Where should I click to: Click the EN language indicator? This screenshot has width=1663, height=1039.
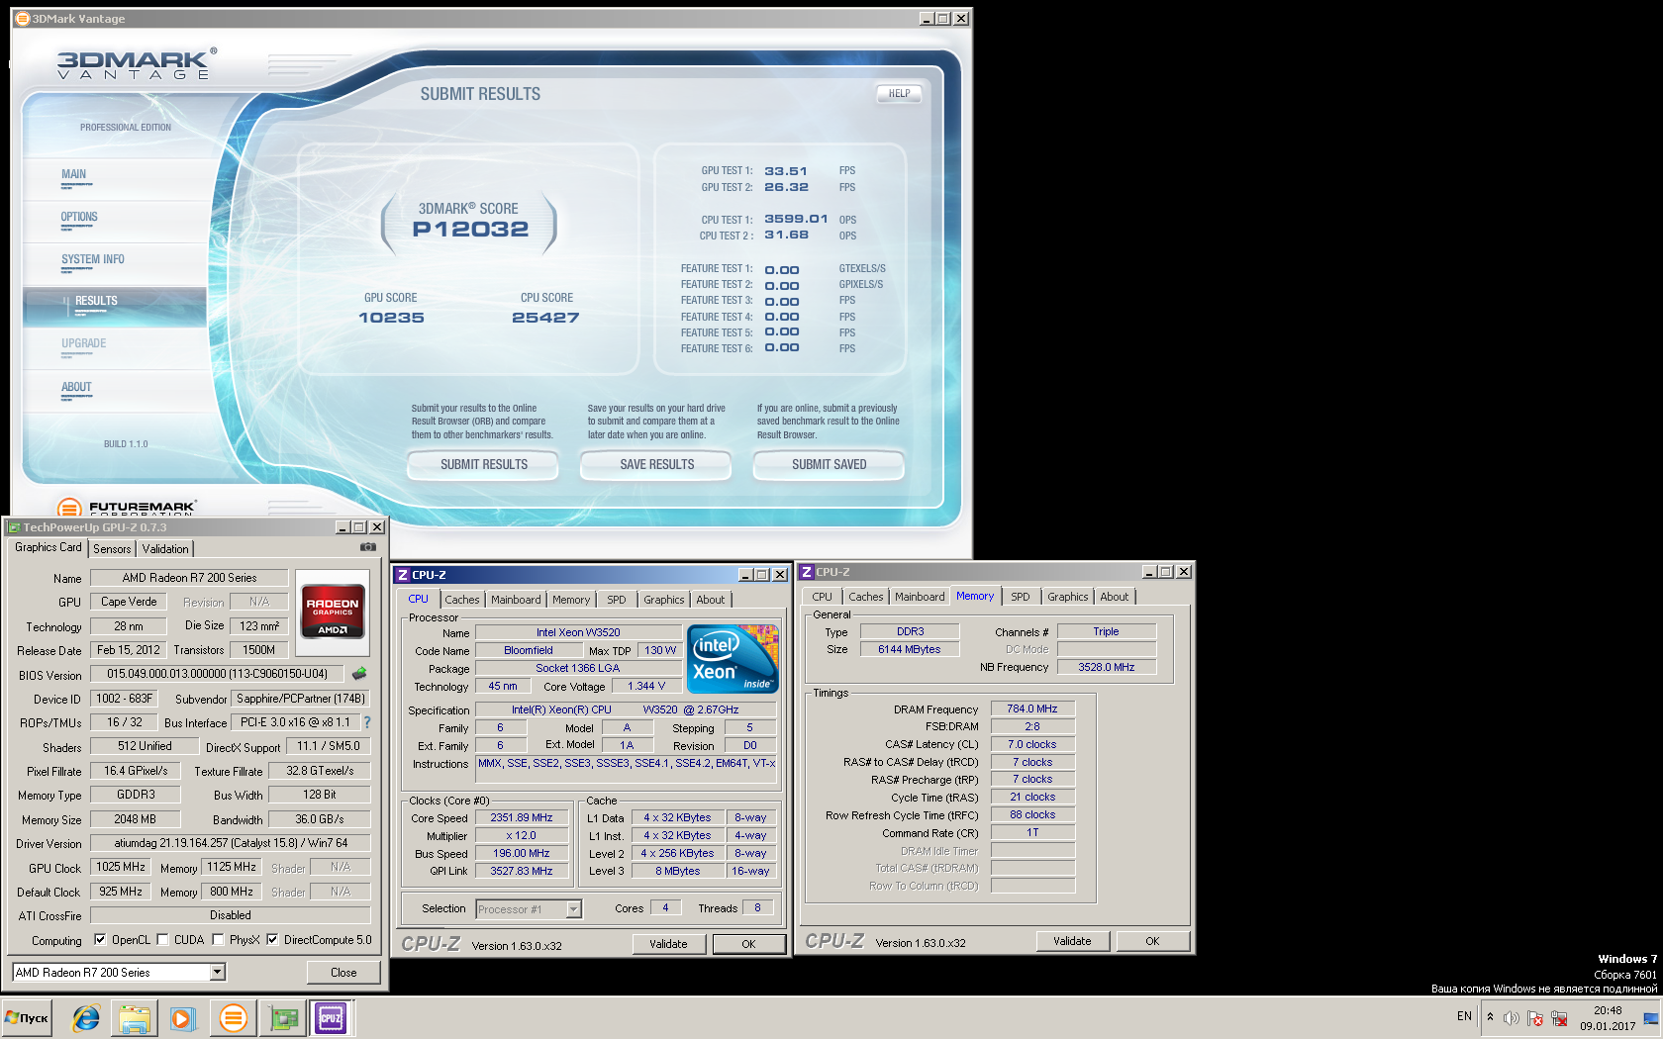(1464, 1016)
